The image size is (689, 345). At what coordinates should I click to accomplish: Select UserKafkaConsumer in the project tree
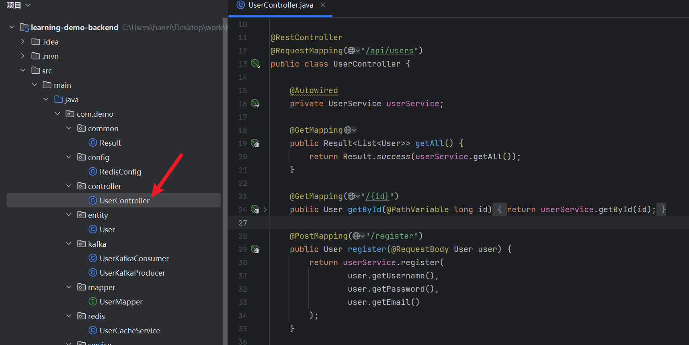[x=134, y=258]
